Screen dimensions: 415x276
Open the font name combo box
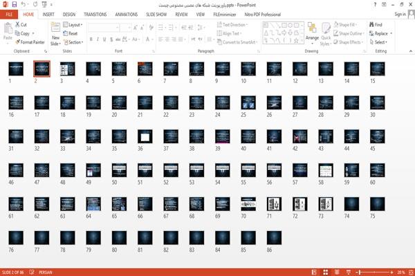pyautogui.click(x=104, y=28)
